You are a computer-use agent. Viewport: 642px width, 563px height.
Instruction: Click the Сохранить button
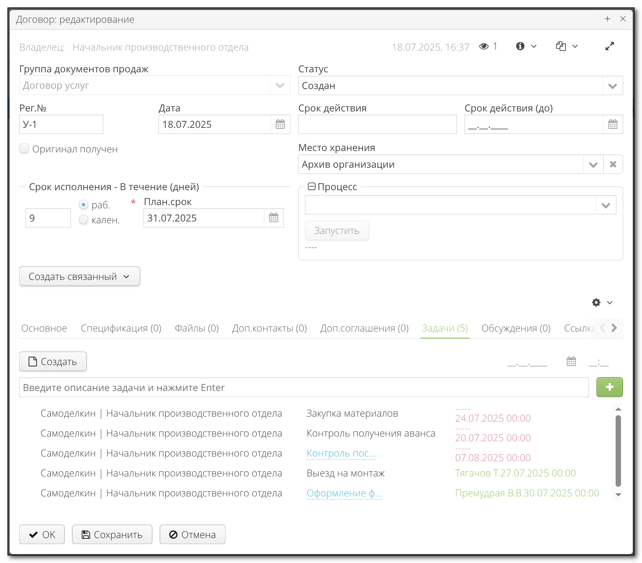click(112, 534)
